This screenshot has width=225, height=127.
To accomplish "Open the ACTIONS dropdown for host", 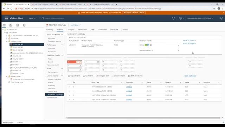I will pos(76,25).
